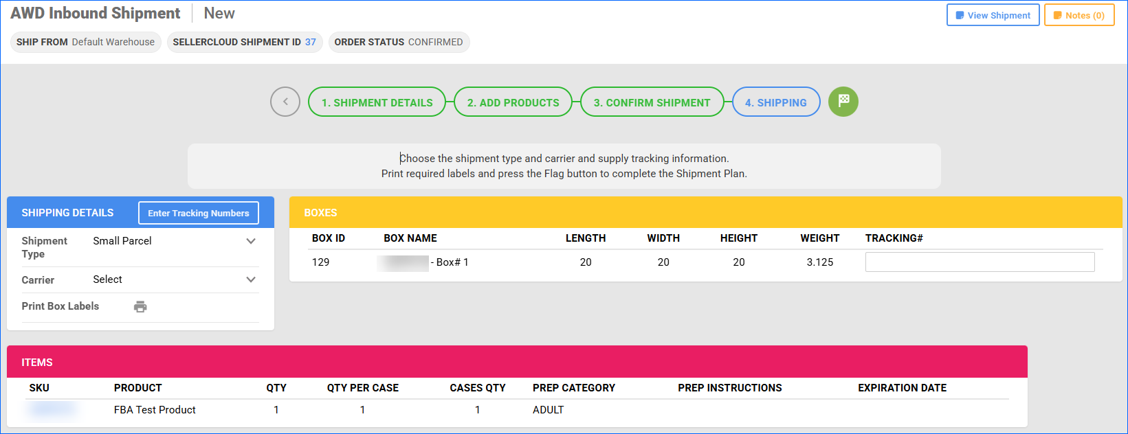Open Notes (0) panel
This screenshot has width=1128, height=434.
pos(1078,15)
